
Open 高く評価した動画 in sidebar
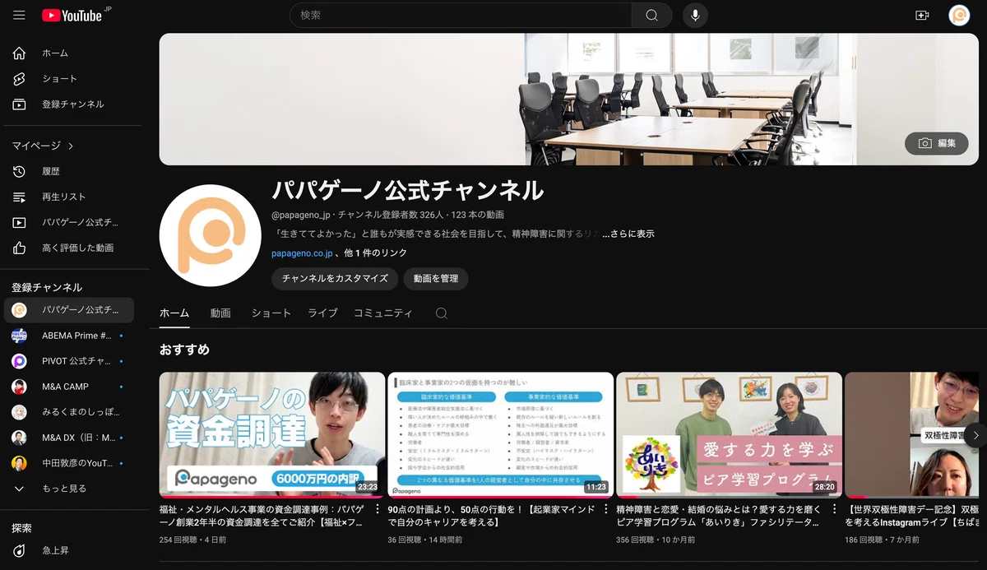pos(68,248)
